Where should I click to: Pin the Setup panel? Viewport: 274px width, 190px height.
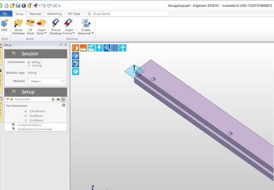[60, 45]
